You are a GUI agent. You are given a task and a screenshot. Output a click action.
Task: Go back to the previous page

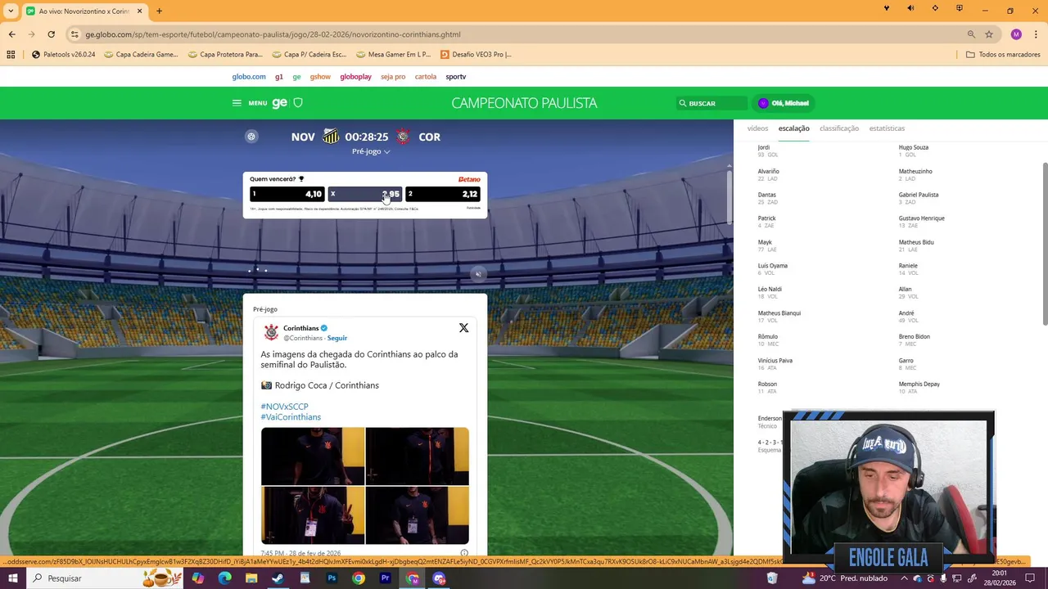tap(11, 34)
